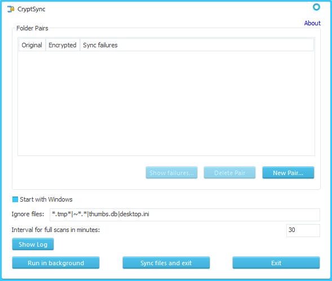Screen dimensions: 332x281
Task: Click the blue circle button at top right
Action: point(316,7)
